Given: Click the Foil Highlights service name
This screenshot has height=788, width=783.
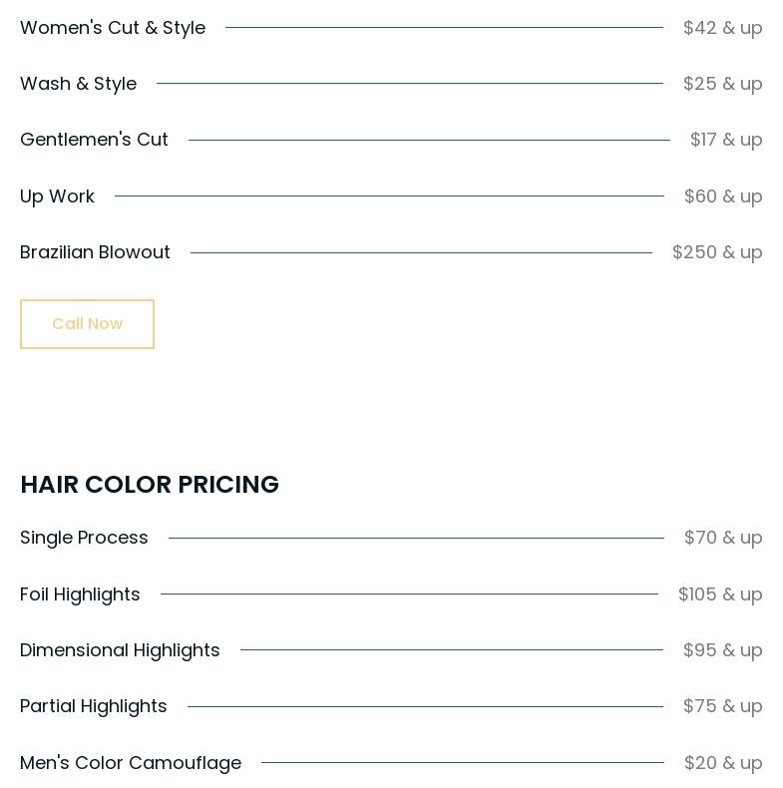Looking at the screenshot, I should (80, 594).
